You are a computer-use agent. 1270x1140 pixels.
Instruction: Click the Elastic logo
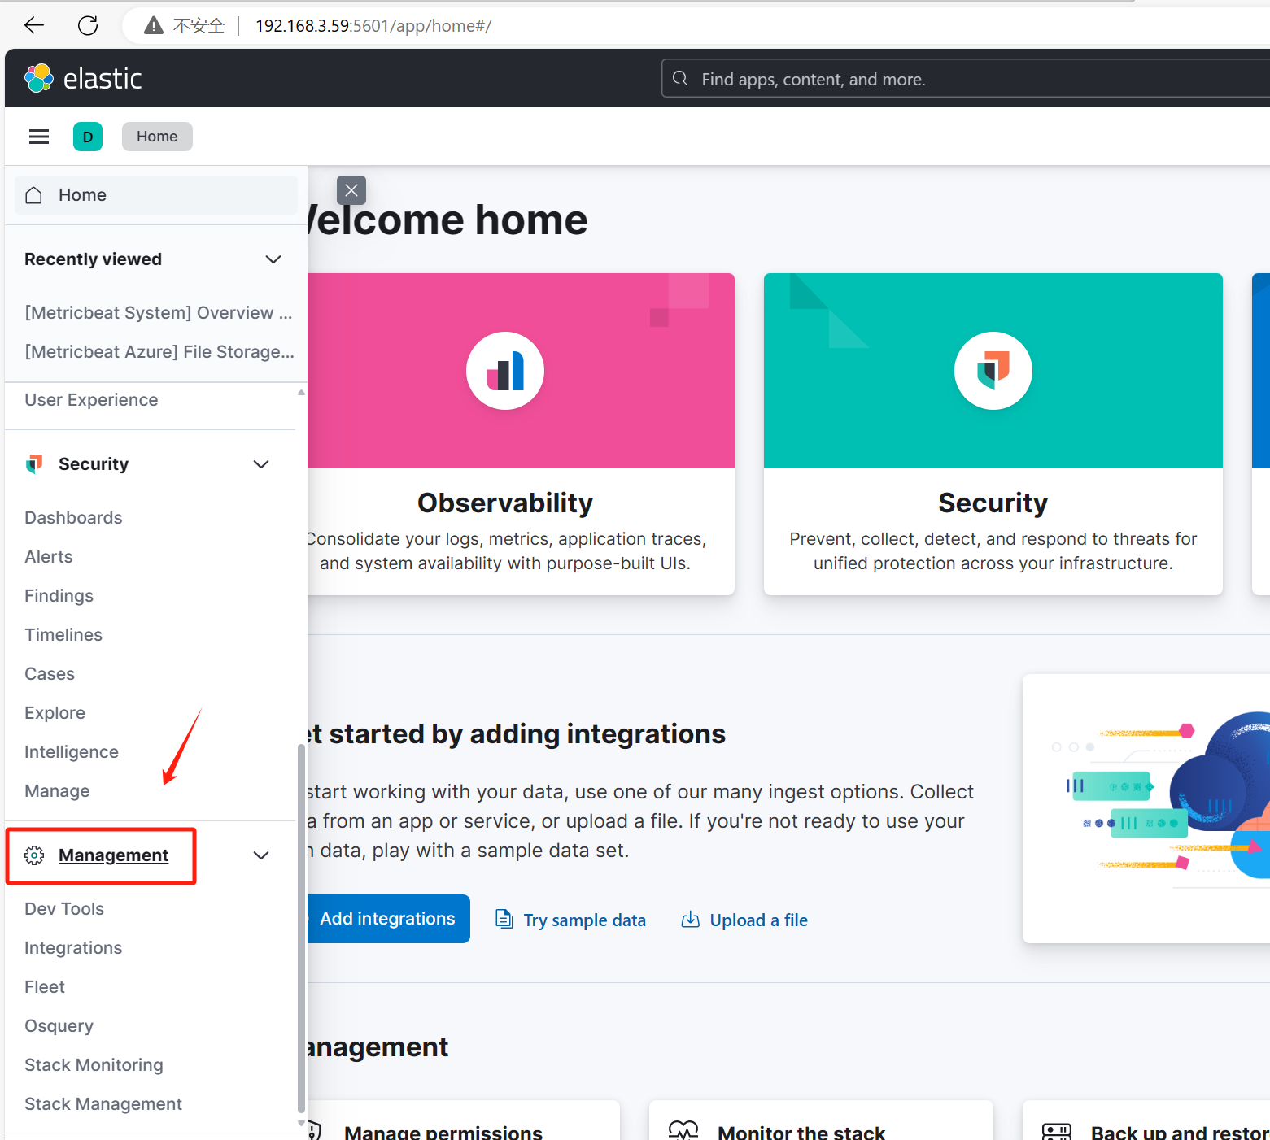(x=83, y=78)
